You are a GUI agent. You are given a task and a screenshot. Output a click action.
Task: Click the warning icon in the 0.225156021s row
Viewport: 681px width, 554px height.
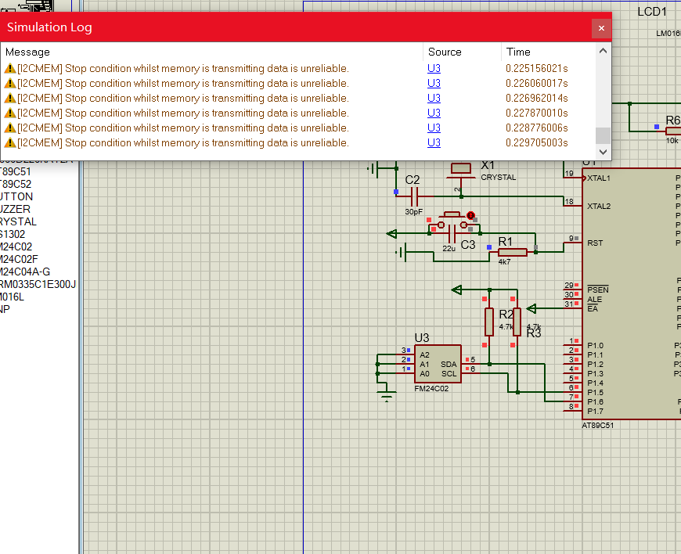[x=10, y=69]
